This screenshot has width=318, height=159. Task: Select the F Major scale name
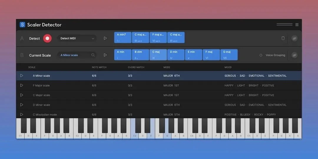click(41, 85)
